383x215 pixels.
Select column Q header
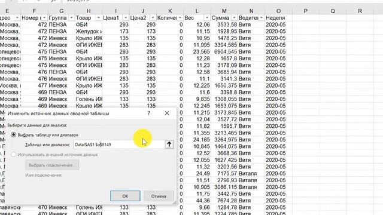[x=333, y=11]
